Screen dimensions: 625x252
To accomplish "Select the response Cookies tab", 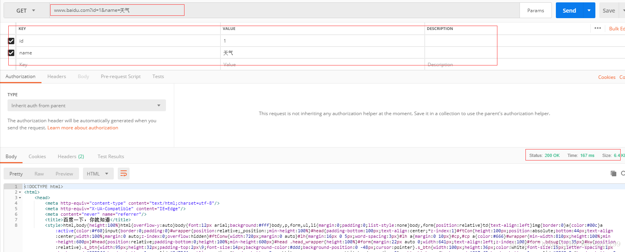I will click(x=37, y=157).
